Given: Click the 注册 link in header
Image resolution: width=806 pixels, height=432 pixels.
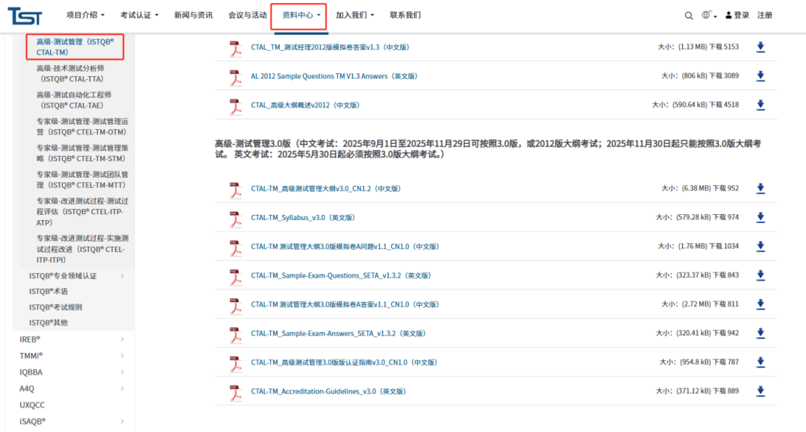Looking at the screenshot, I should [765, 16].
